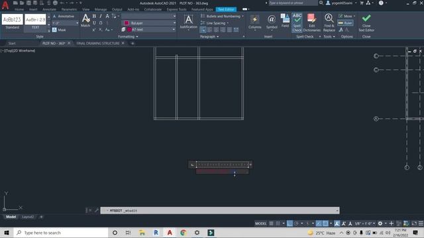Open Revit from the taskbar
424x238 pixels.
(x=156, y=233)
